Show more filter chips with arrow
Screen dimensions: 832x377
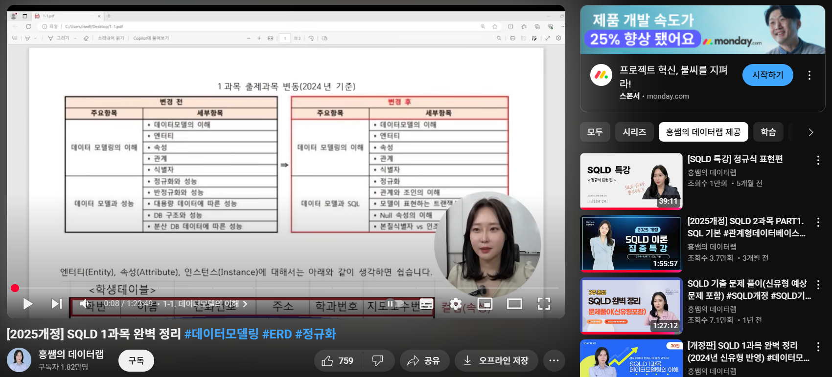pyautogui.click(x=811, y=132)
